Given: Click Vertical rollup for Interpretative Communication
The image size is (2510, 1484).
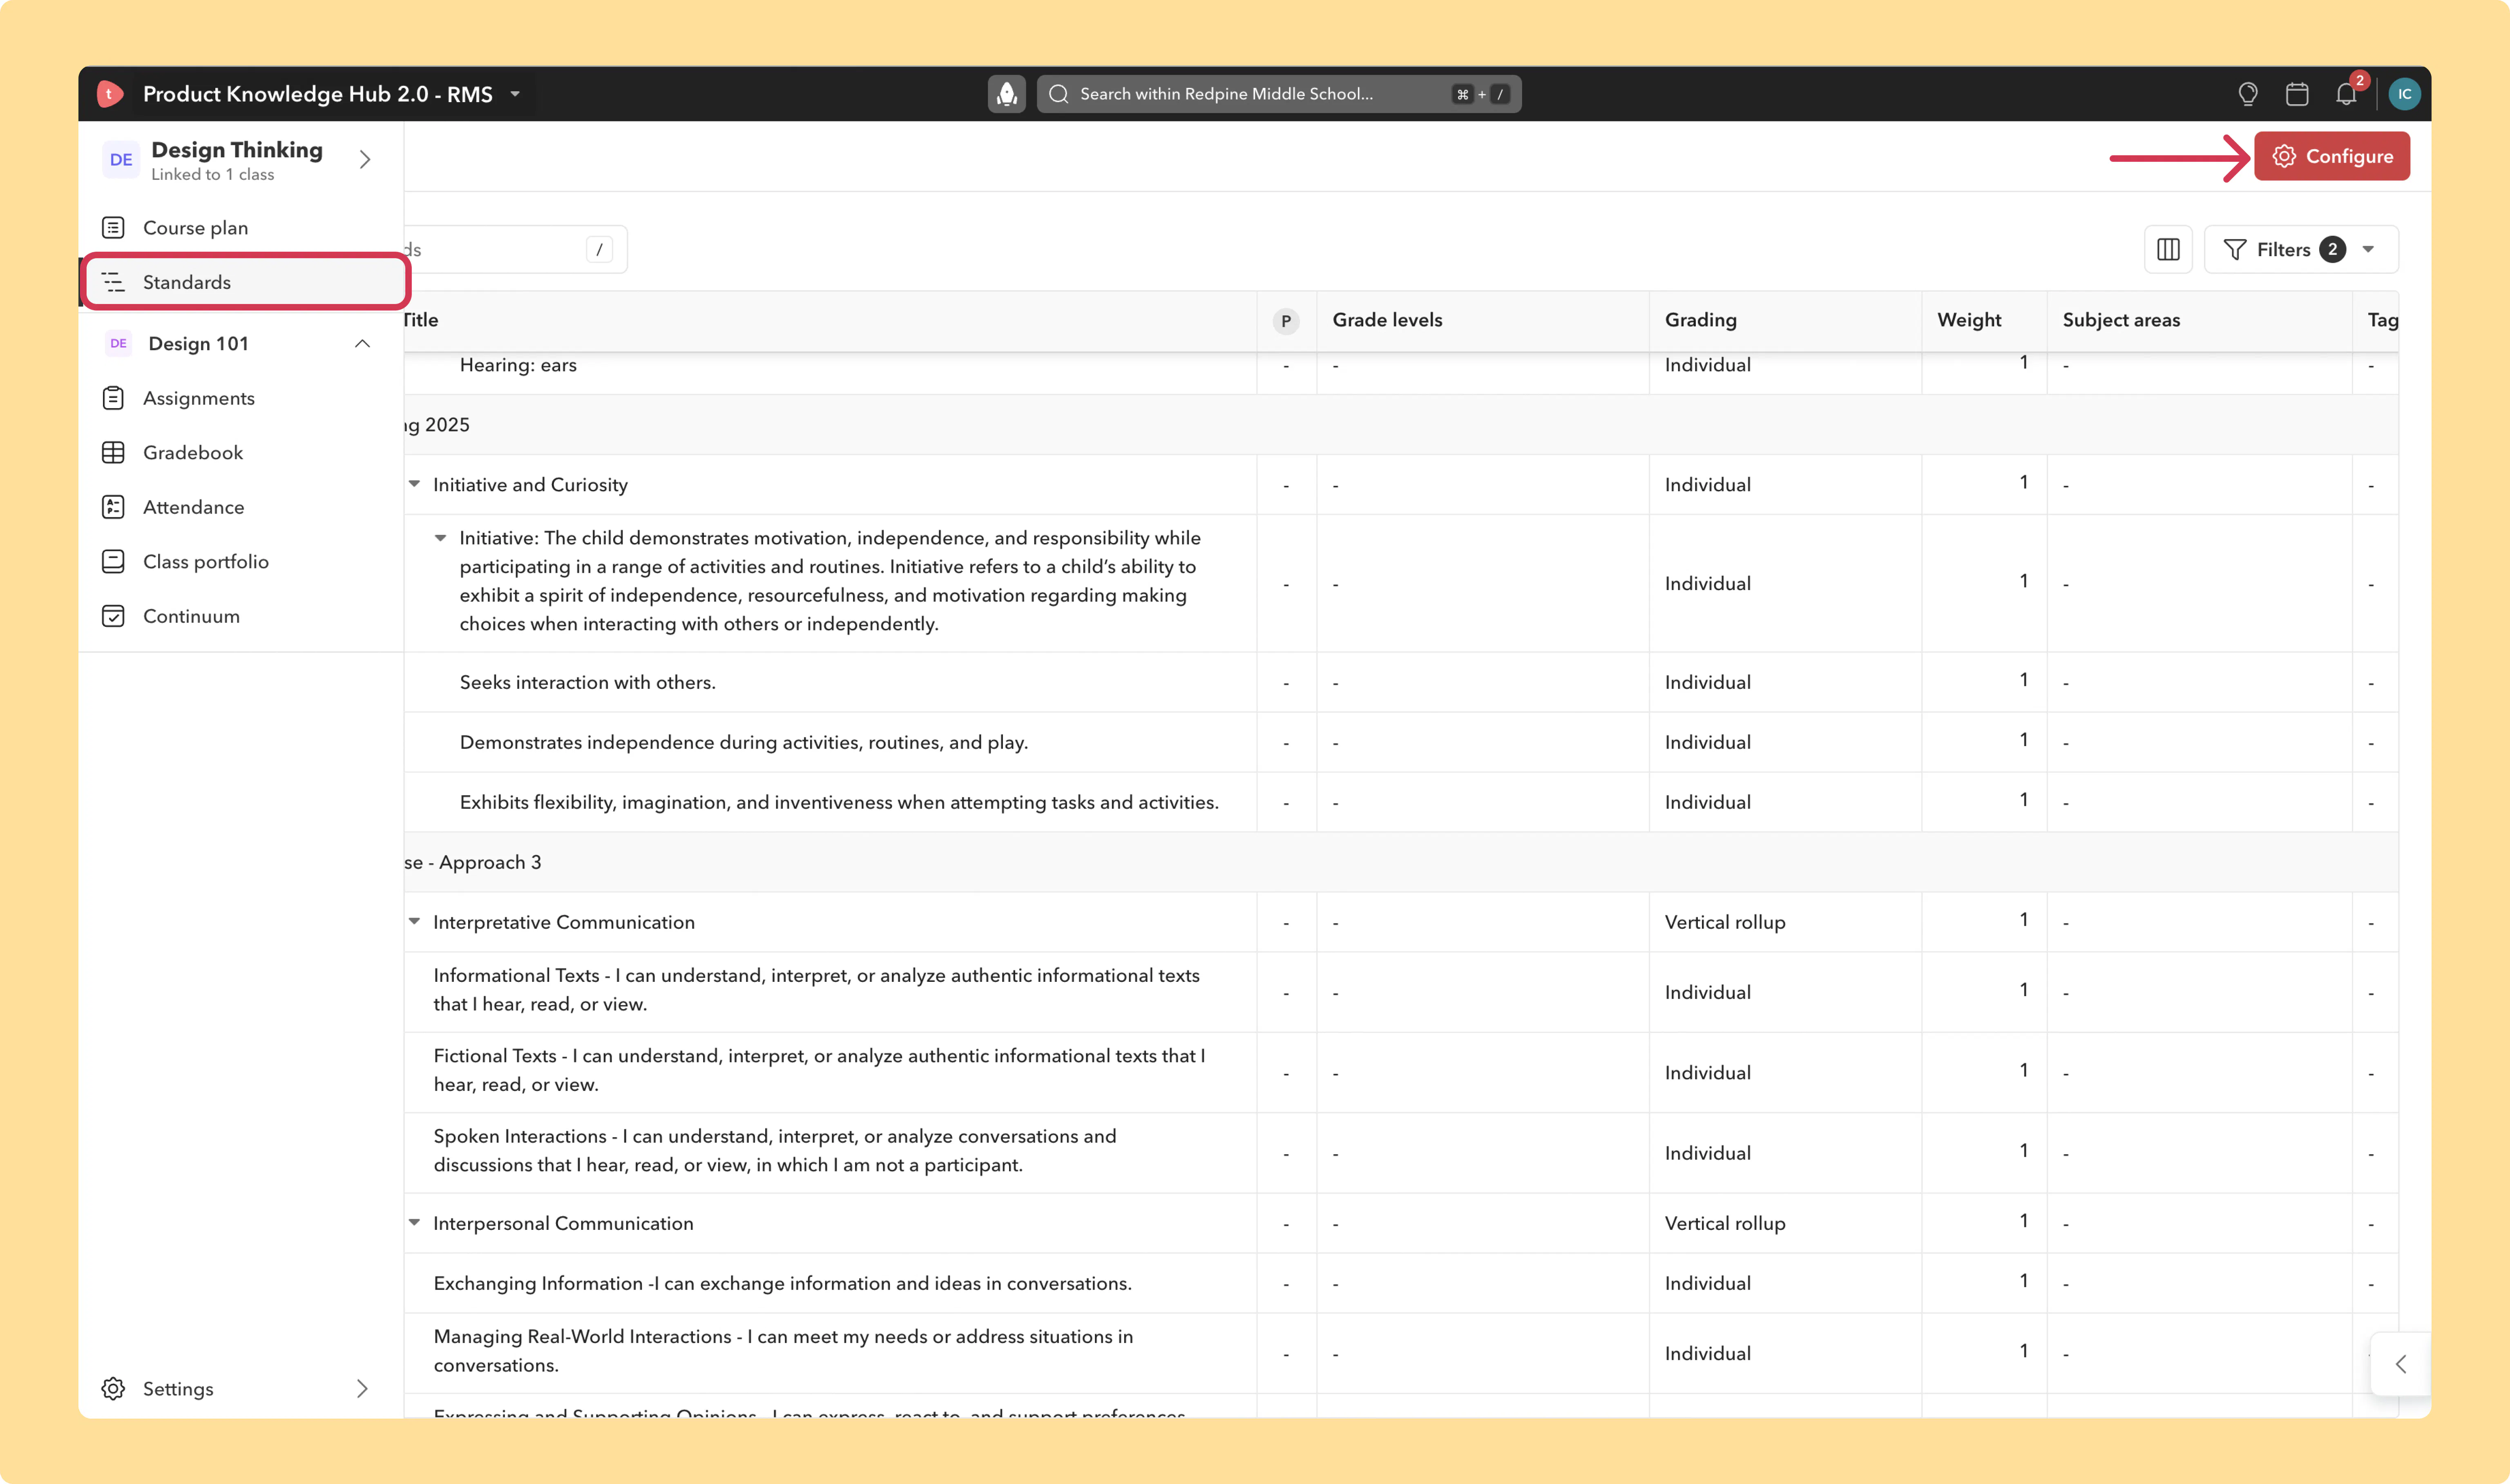Looking at the screenshot, I should (x=1724, y=922).
